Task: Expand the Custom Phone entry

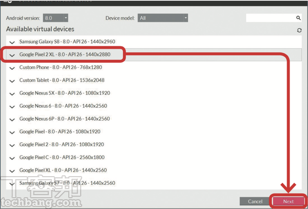Action: coord(12,68)
